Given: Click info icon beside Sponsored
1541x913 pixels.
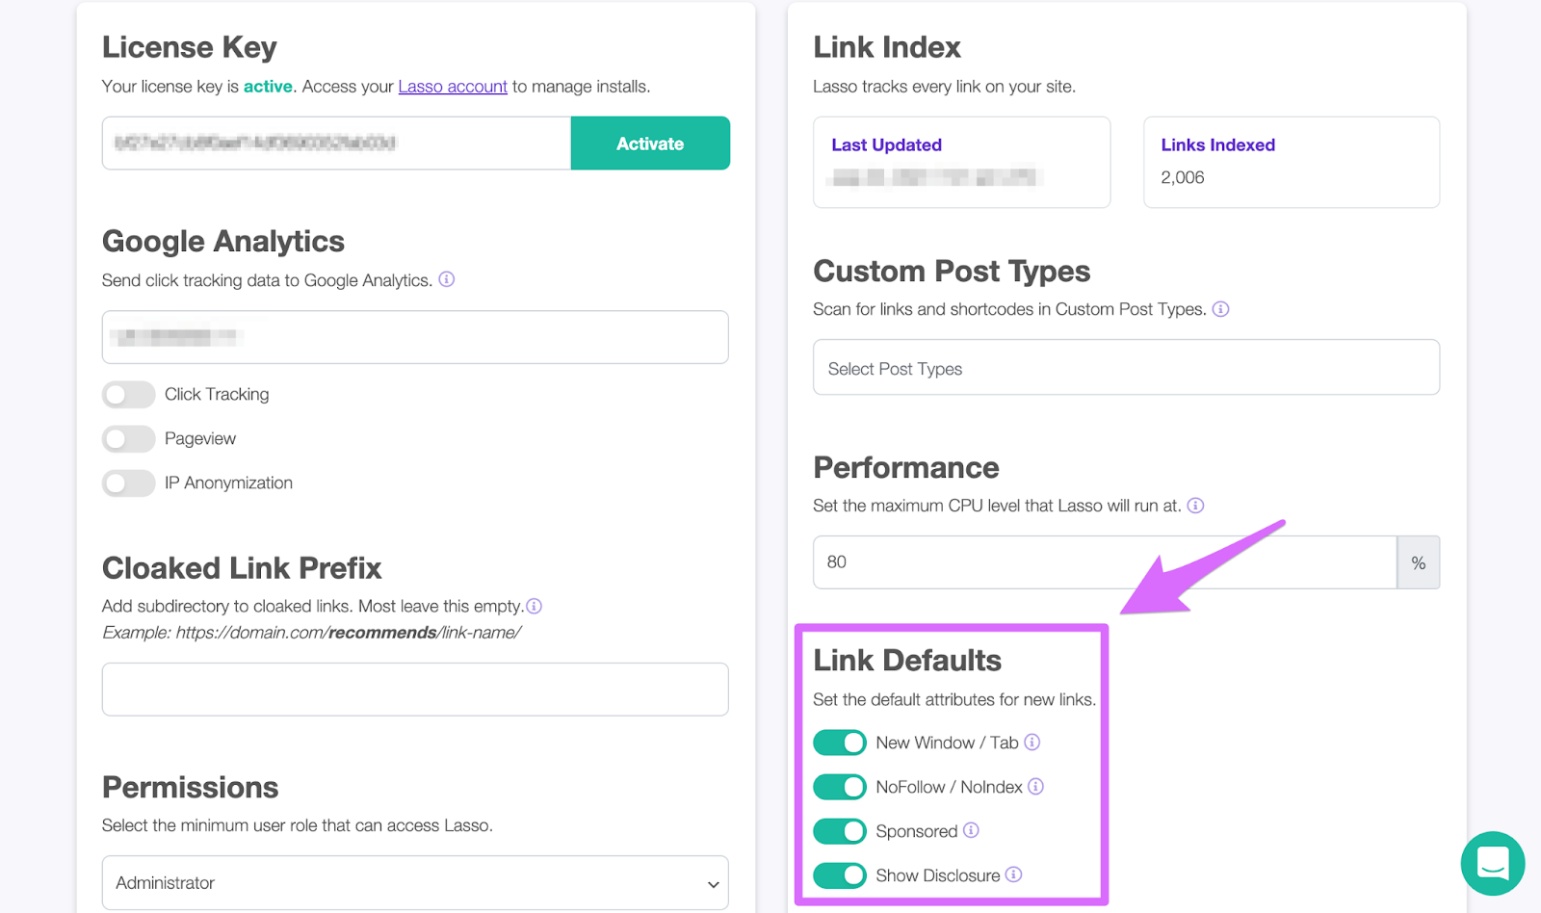Looking at the screenshot, I should [971, 830].
